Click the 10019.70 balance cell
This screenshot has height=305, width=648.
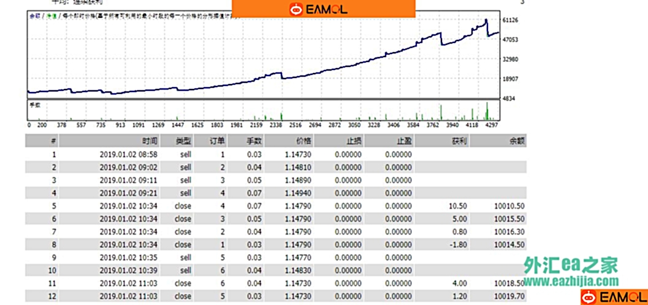[510, 296]
